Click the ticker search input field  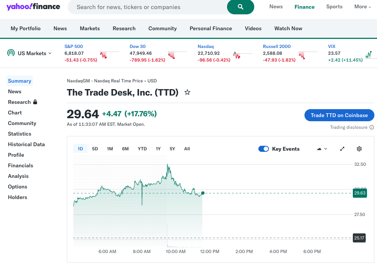click(147, 7)
